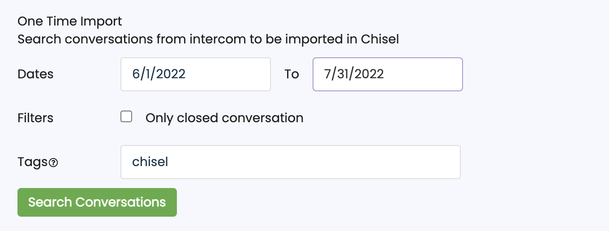Click the word 'Chisel' in the description
Viewport: 609px width, 231px height.
[x=380, y=39]
